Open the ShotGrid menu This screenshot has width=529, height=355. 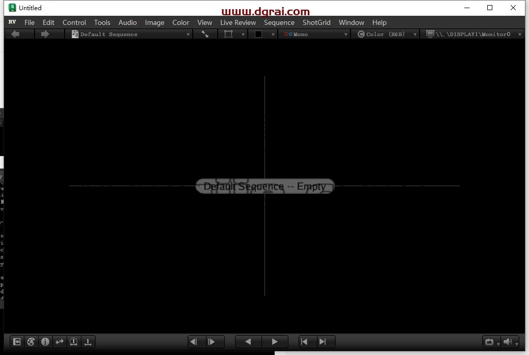316,22
